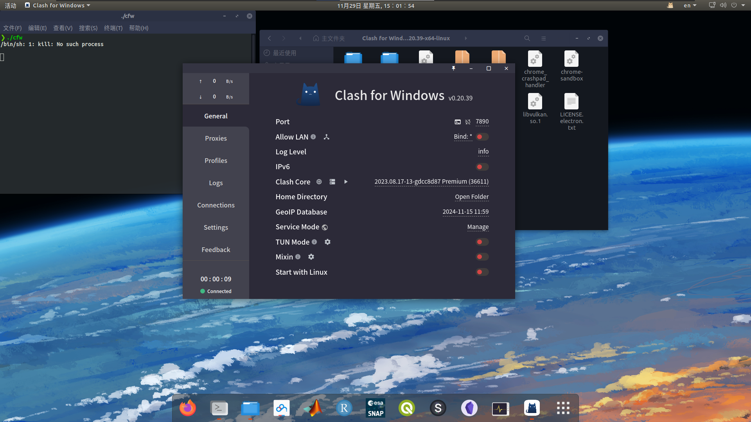Image resolution: width=751 pixels, height=422 pixels.
Task: Switch to the Settings tab
Action: (x=216, y=227)
